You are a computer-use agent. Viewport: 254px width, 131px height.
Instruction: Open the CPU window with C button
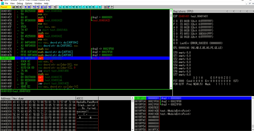point(80,7)
